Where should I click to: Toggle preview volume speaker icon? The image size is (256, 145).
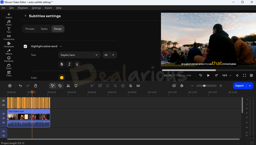click(237, 76)
